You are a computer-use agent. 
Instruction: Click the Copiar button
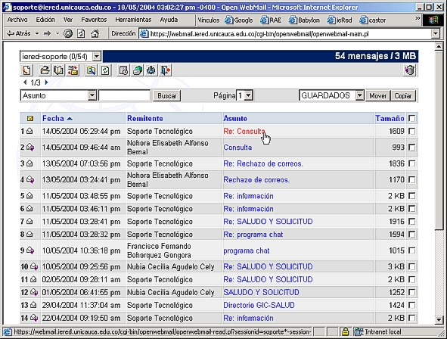(x=403, y=95)
